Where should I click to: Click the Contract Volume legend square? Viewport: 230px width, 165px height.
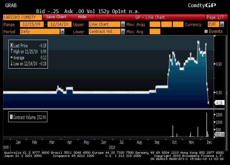click(x=11, y=117)
